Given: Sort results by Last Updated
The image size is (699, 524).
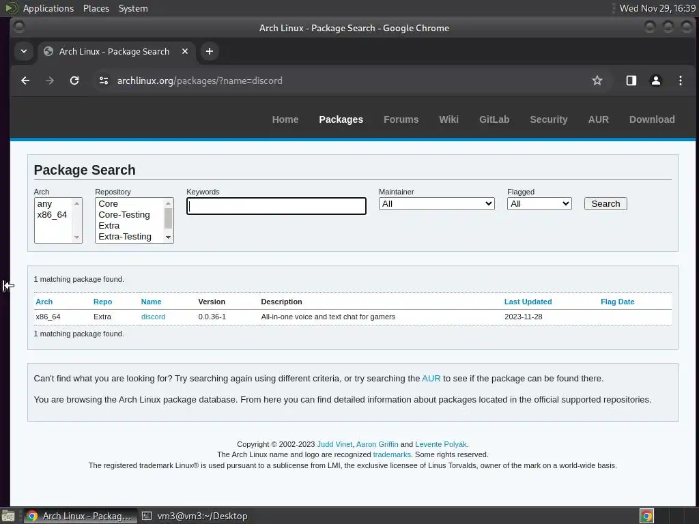Looking at the screenshot, I should pos(528,302).
